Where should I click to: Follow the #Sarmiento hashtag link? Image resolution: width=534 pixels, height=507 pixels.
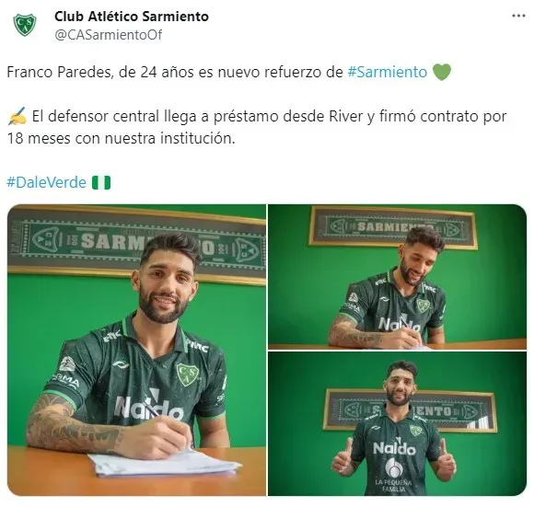click(388, 72)
